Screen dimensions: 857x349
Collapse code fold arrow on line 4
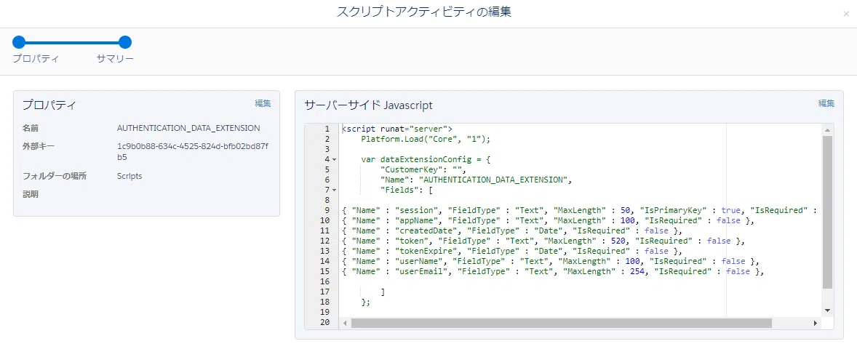pos(334,159)
